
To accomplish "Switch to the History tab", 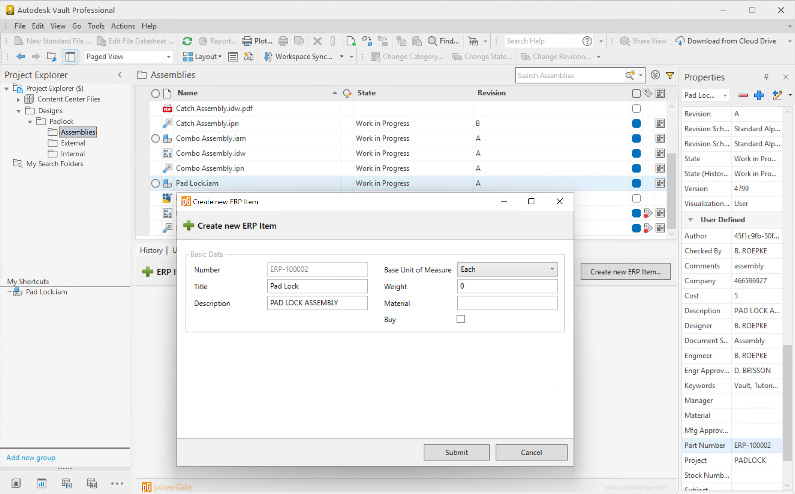I will tap(151, 250).
